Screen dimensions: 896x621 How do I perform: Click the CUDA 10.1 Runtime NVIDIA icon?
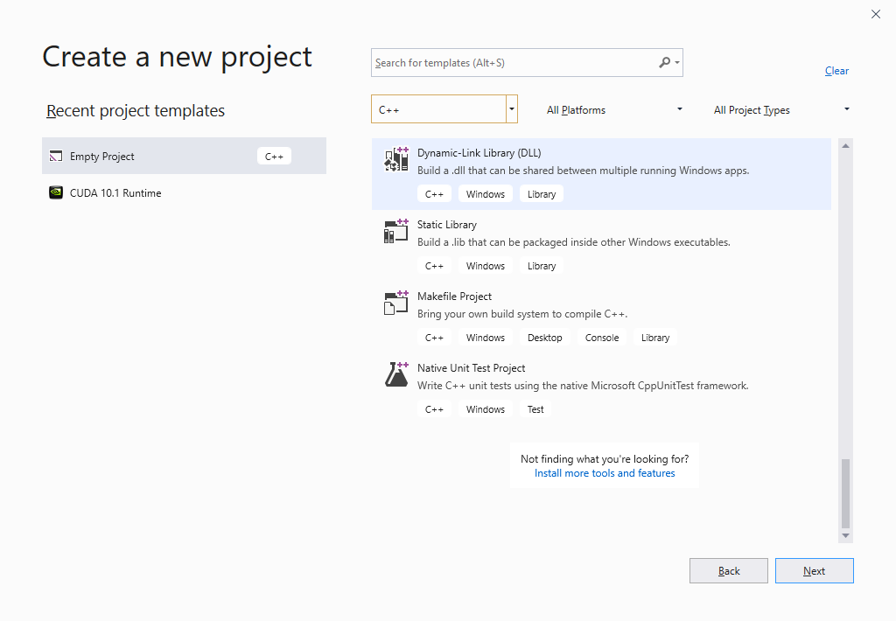(56, 193)
